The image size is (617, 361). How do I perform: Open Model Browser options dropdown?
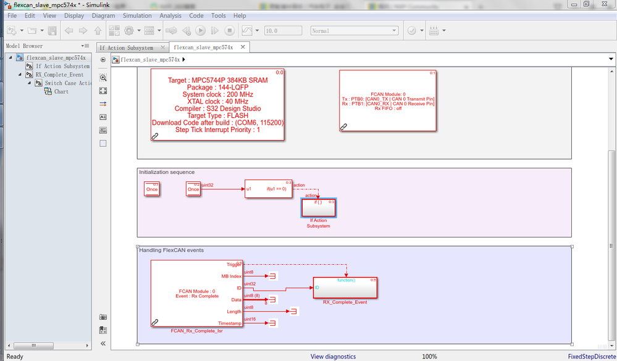(x=85, y=46)
